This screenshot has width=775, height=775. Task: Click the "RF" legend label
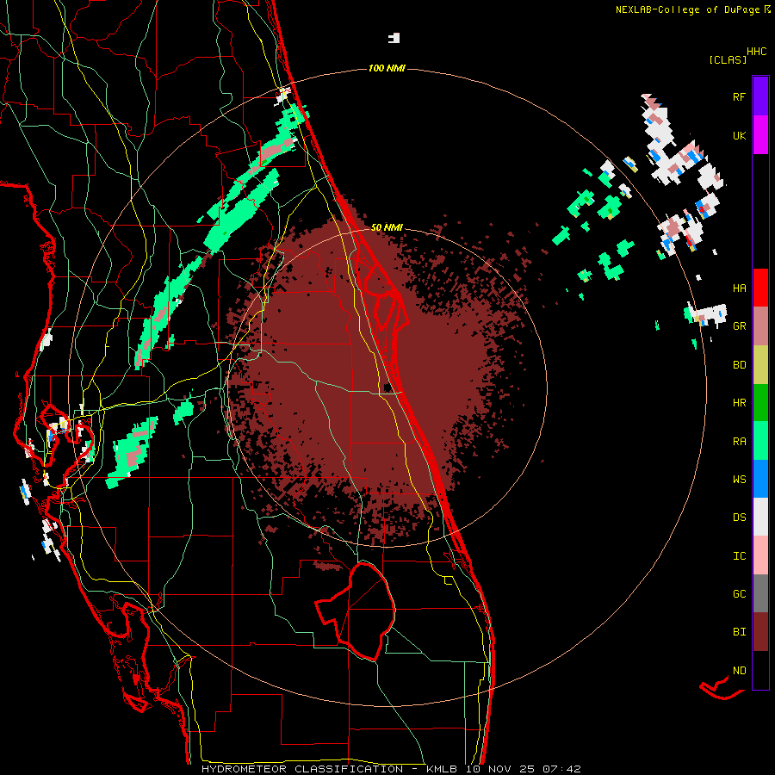pyautogui.click(x=739, y=96)
